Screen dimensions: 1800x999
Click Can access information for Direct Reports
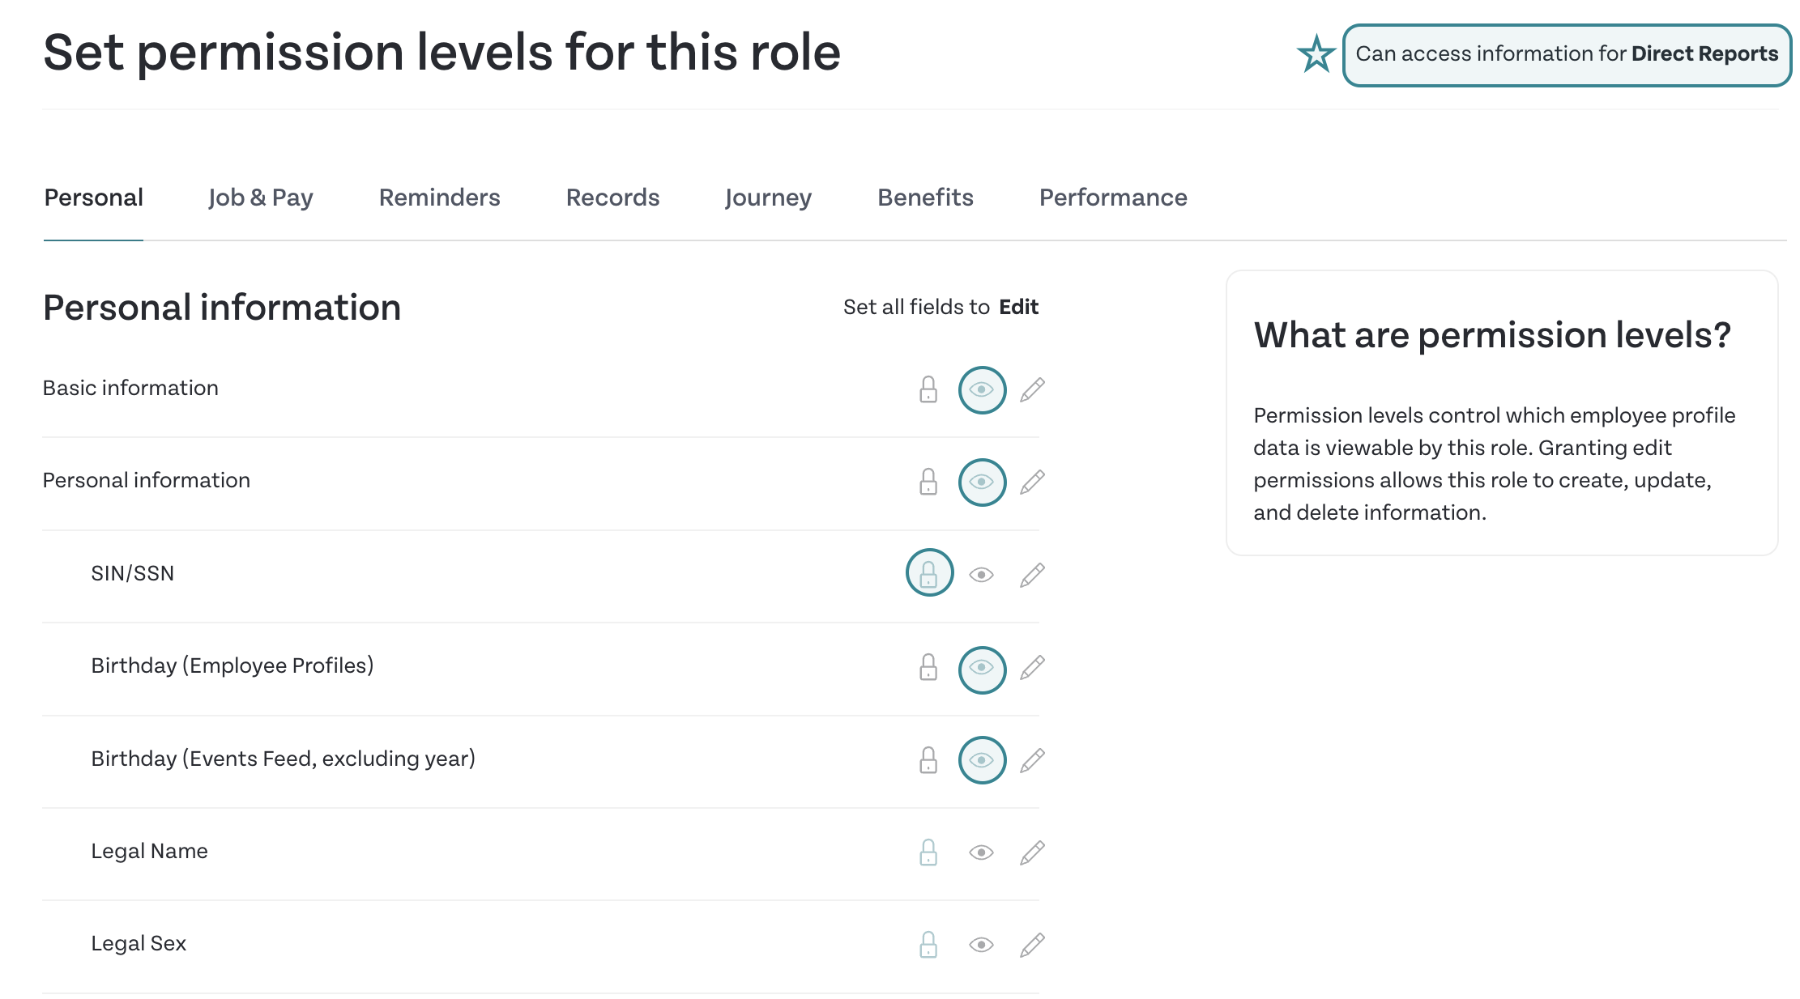(1567, 55)
